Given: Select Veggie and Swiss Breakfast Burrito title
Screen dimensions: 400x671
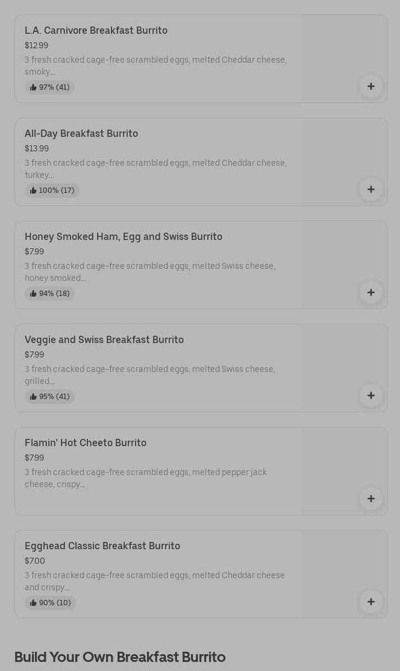Looking at the screenshot, I should 104,339.
